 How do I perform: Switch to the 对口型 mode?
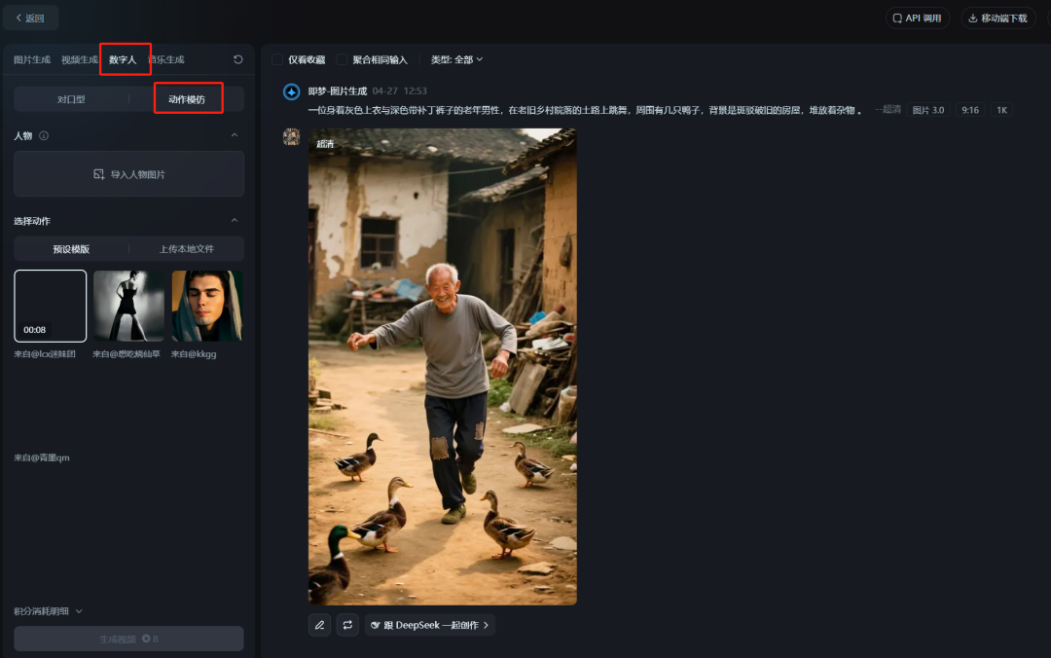(71, 99)
